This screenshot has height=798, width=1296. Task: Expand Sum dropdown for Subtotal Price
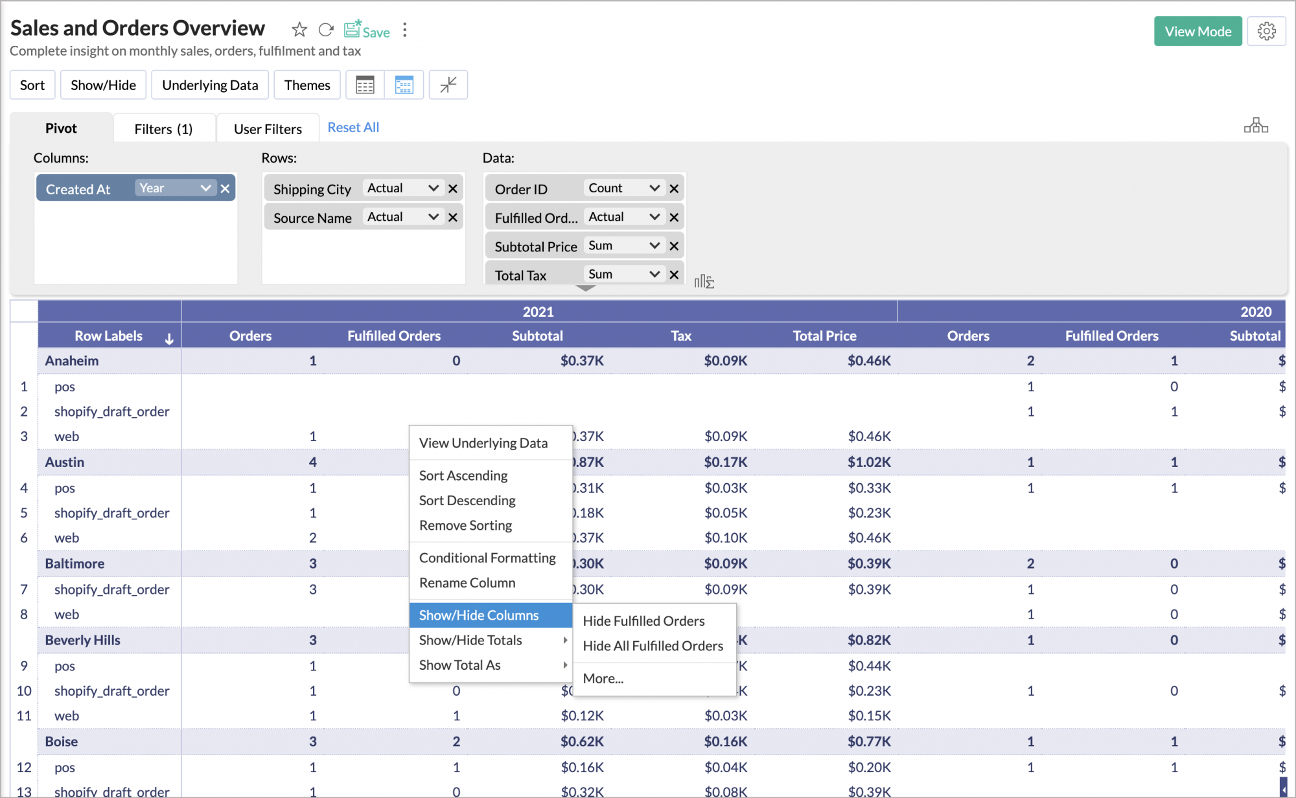pyautogui.click(x=623, y=246)
